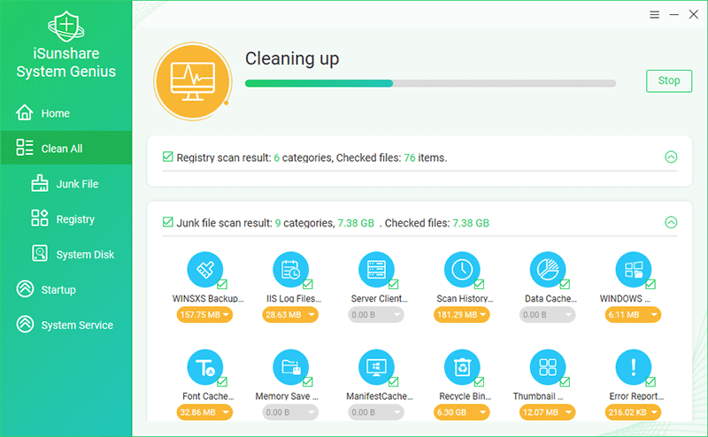Click the Clean All list icon
708x437 pixels.
click(25, 147)
